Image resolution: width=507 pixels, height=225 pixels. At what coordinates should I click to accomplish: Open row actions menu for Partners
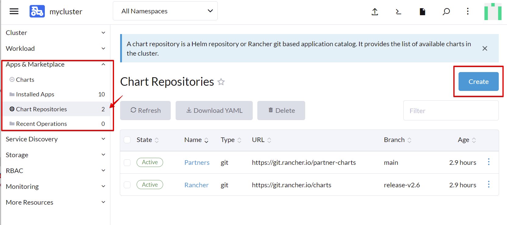click(489, 162)
